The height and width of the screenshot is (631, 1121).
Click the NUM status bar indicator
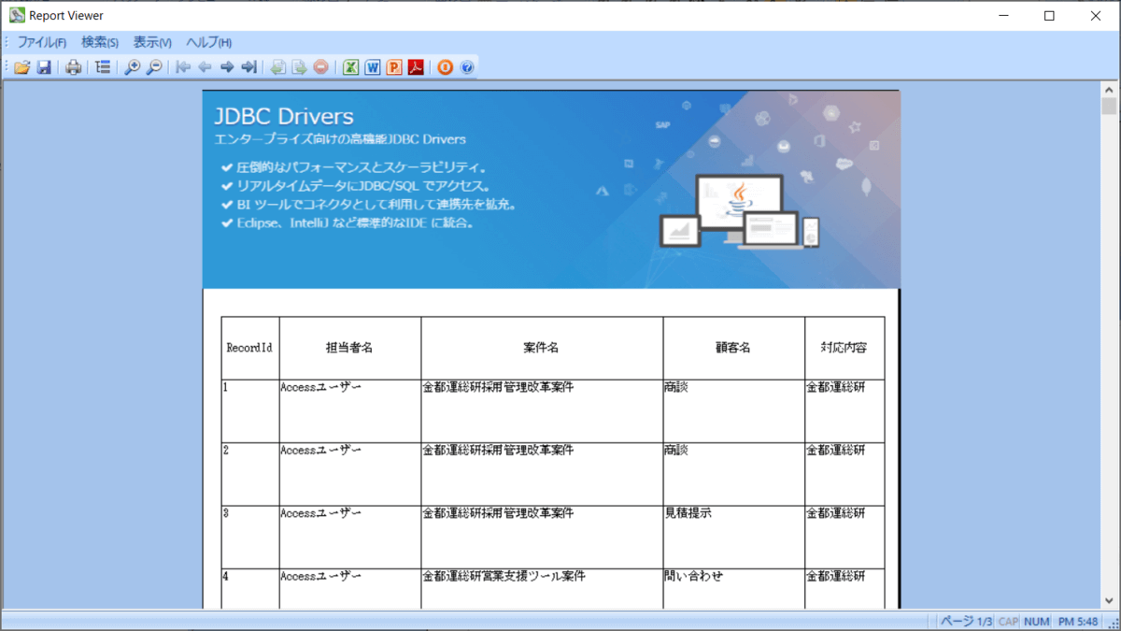pos(1036,621)
